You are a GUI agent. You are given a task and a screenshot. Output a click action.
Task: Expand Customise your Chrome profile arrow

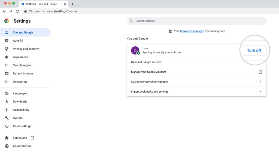coord(260,82)
